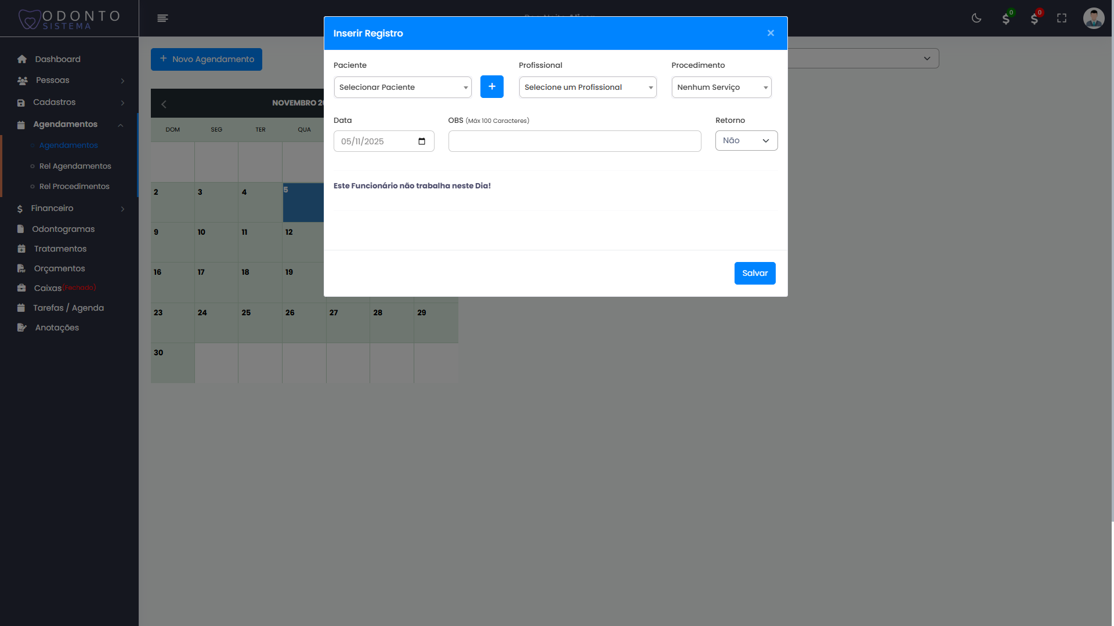Go to previous month arrow
The height and width of the screenshot is (626, 1114).
click(164, 104)
